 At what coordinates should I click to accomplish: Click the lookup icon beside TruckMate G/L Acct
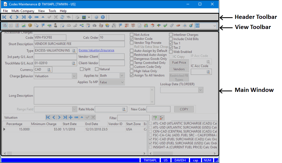pos(74,63)
